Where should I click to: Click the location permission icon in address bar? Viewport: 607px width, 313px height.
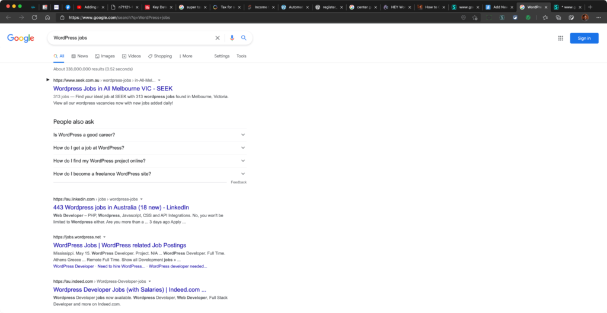(464, 17)
